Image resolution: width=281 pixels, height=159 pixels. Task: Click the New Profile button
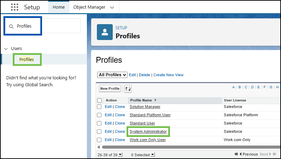click(x=110, y=89)
